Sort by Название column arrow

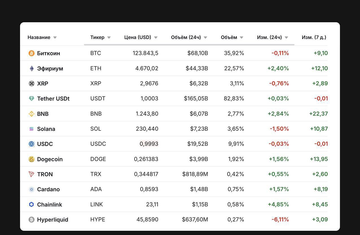click(x=55, y=37)
